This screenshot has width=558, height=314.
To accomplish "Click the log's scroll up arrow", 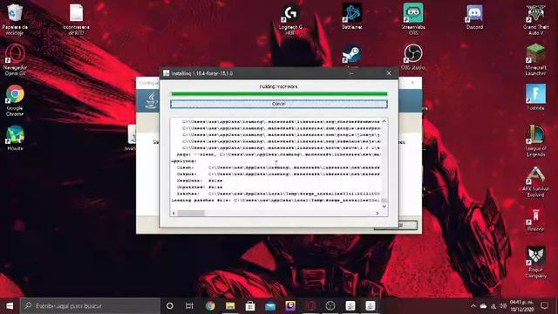I will [x=384, y=121].
